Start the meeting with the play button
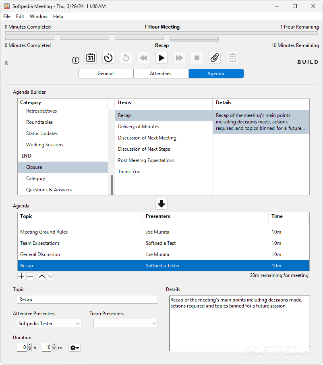Image resolution: width=323 pixels, height=365 pixels. pyautogui.click(x=161, y=58)
